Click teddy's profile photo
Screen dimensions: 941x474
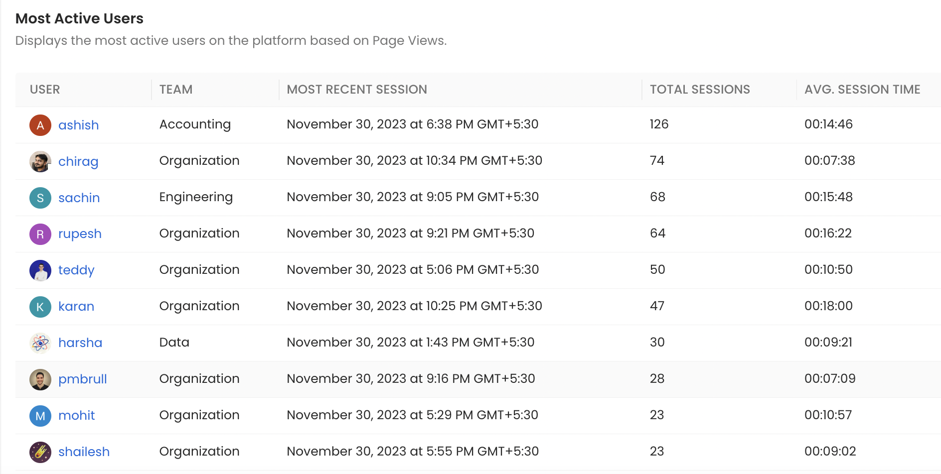click(40, 270)
